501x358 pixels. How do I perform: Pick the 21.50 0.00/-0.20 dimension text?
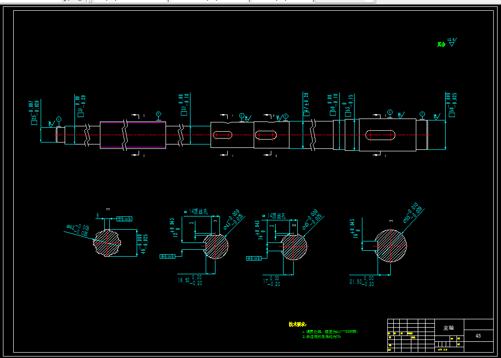[x=361, y=281]
